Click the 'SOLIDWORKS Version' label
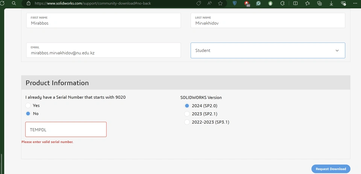This screenshot has height=174, width=361. [x=201, y=97]
